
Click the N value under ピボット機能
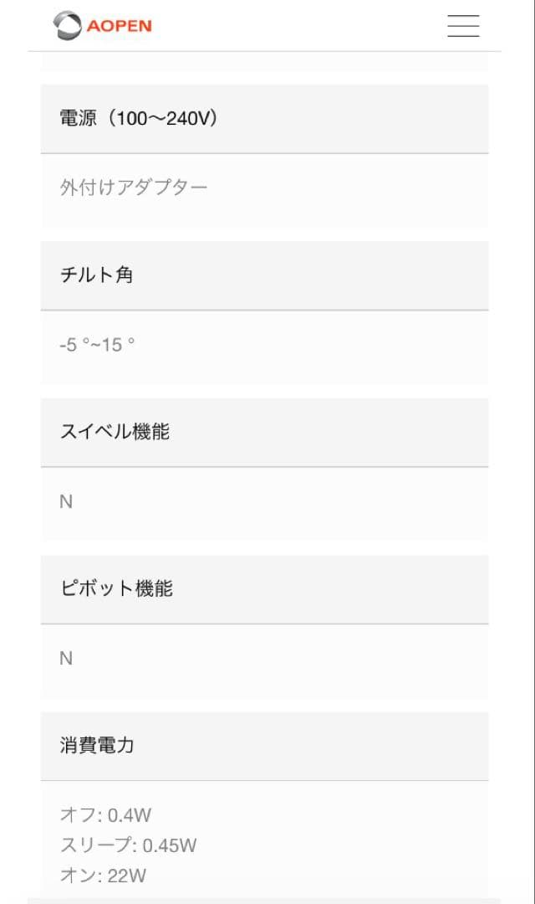point(66,658)
